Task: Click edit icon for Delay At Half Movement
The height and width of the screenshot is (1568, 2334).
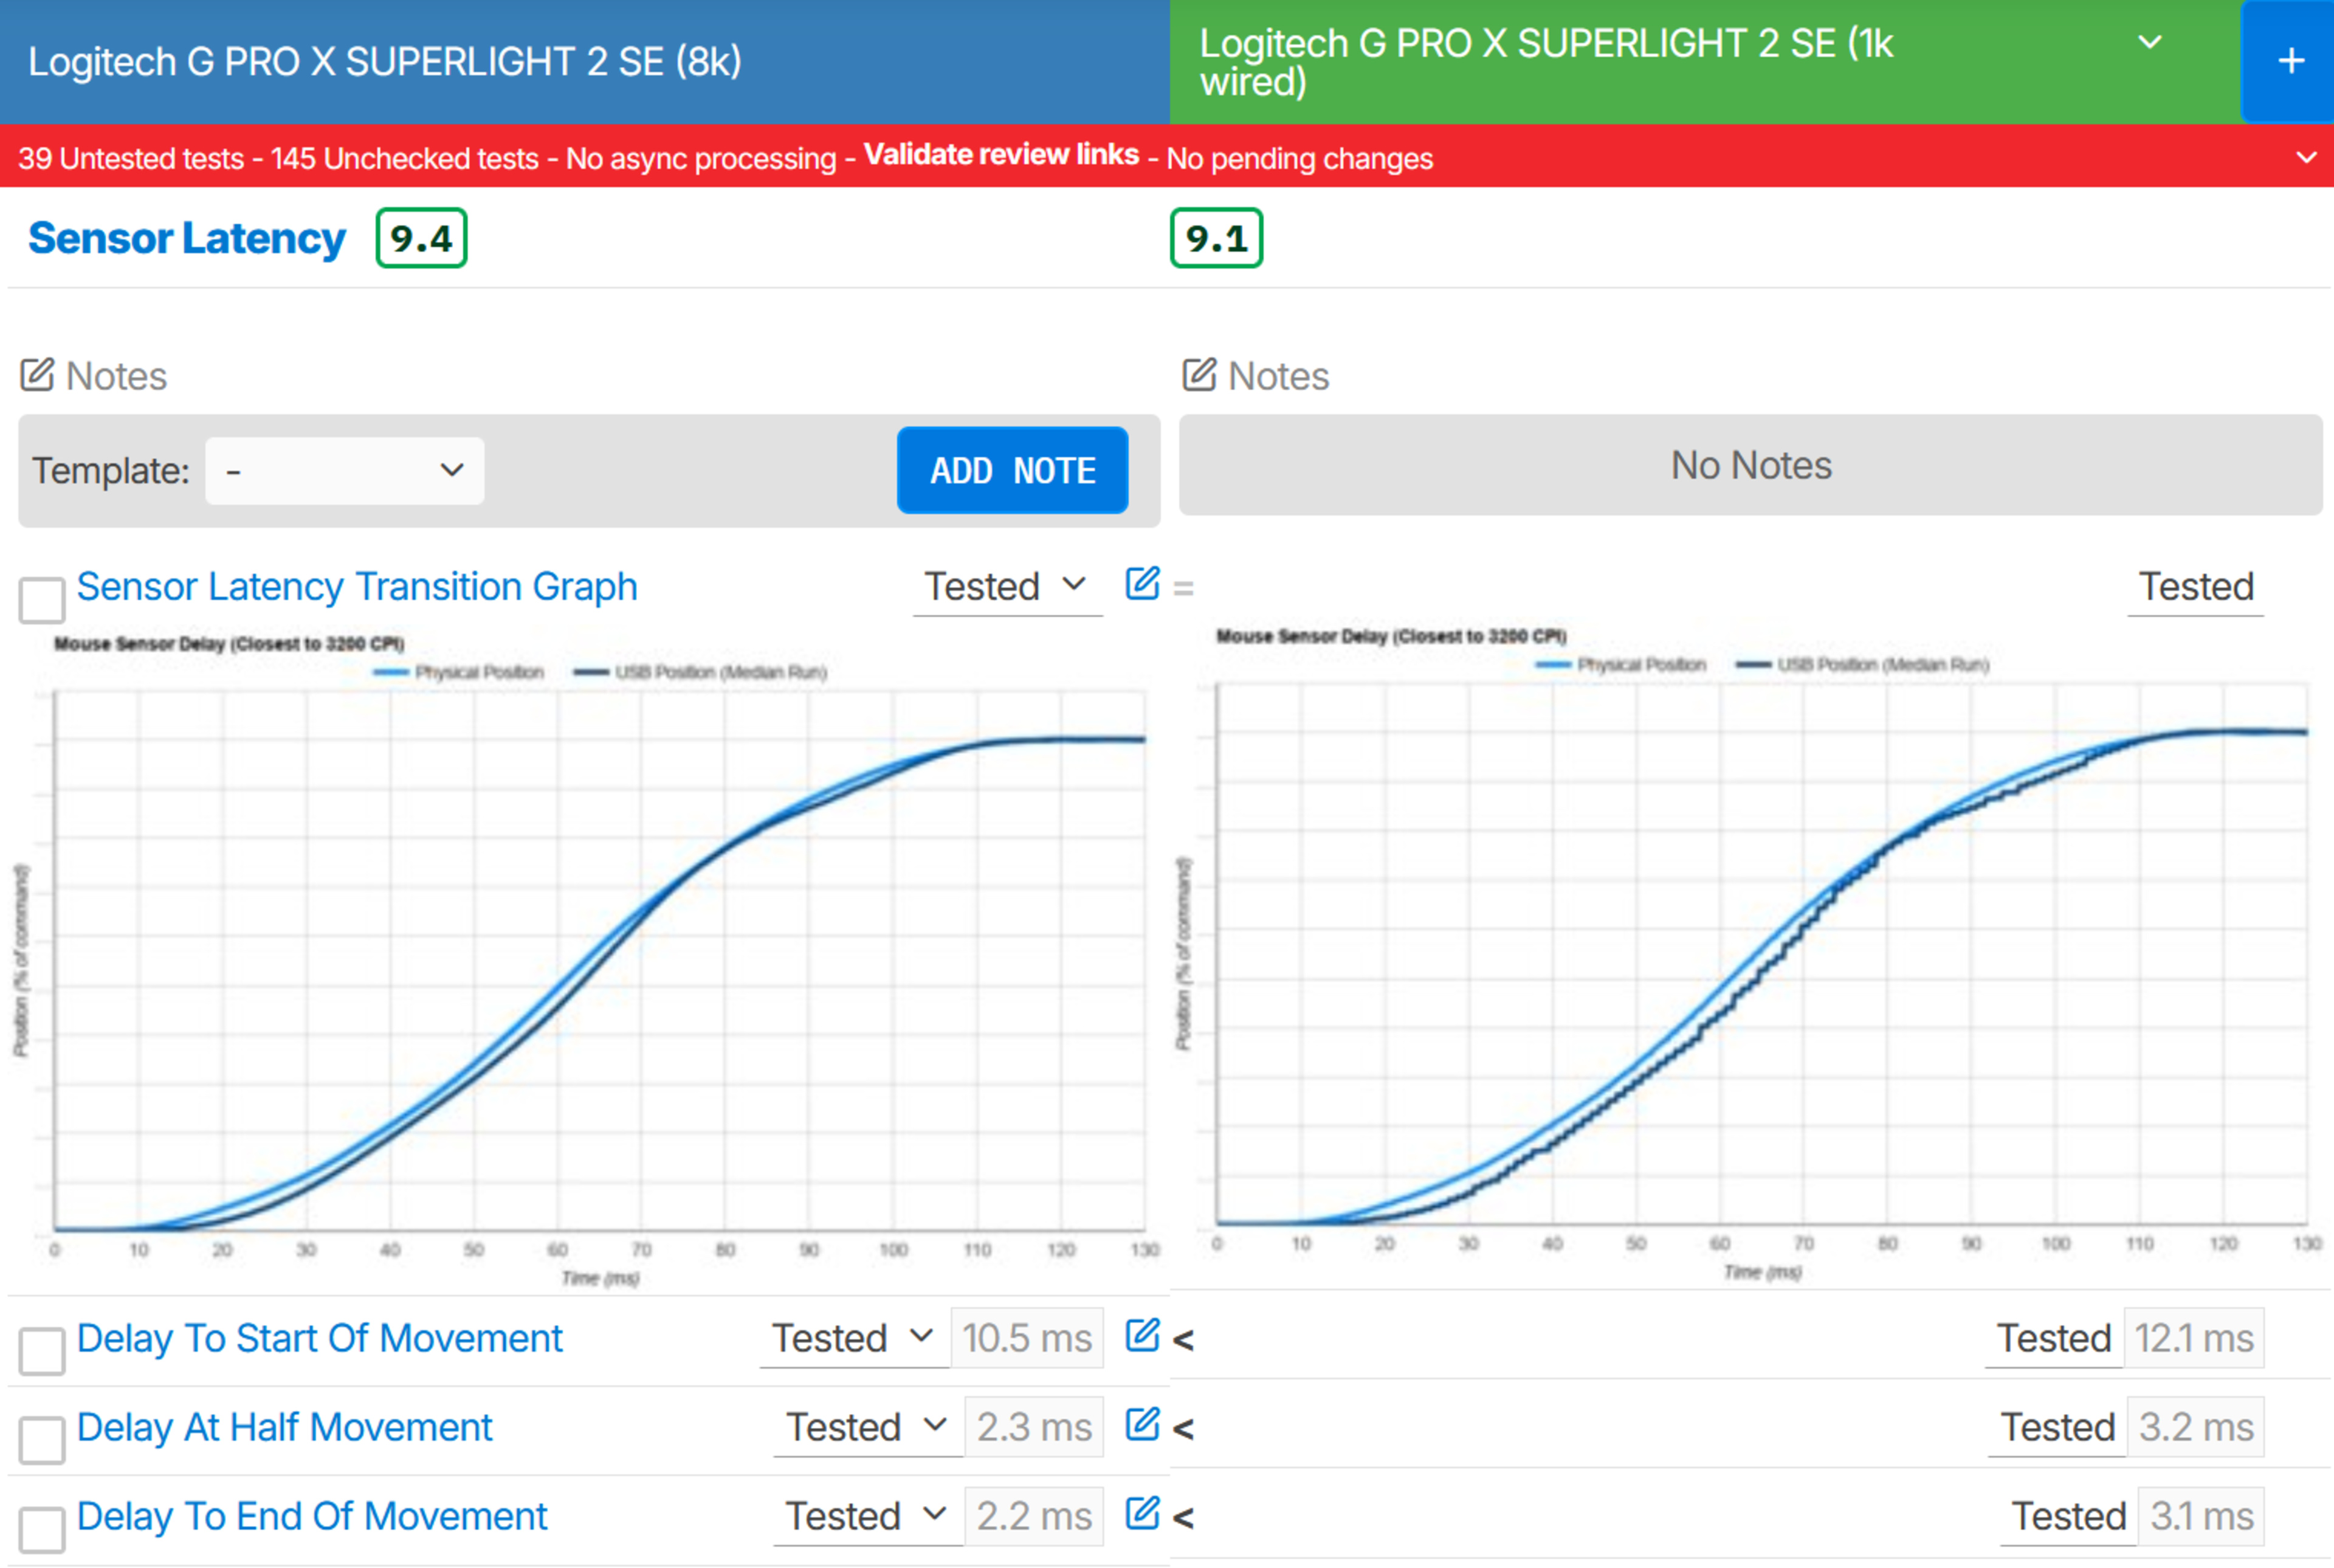Action: 1141,1424
